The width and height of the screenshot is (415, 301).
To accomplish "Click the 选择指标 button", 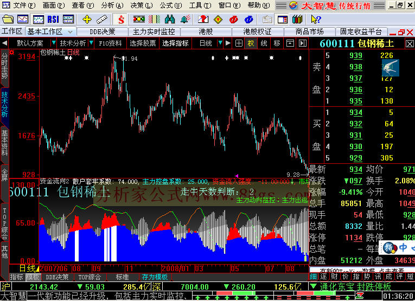I will click(175, 43).
